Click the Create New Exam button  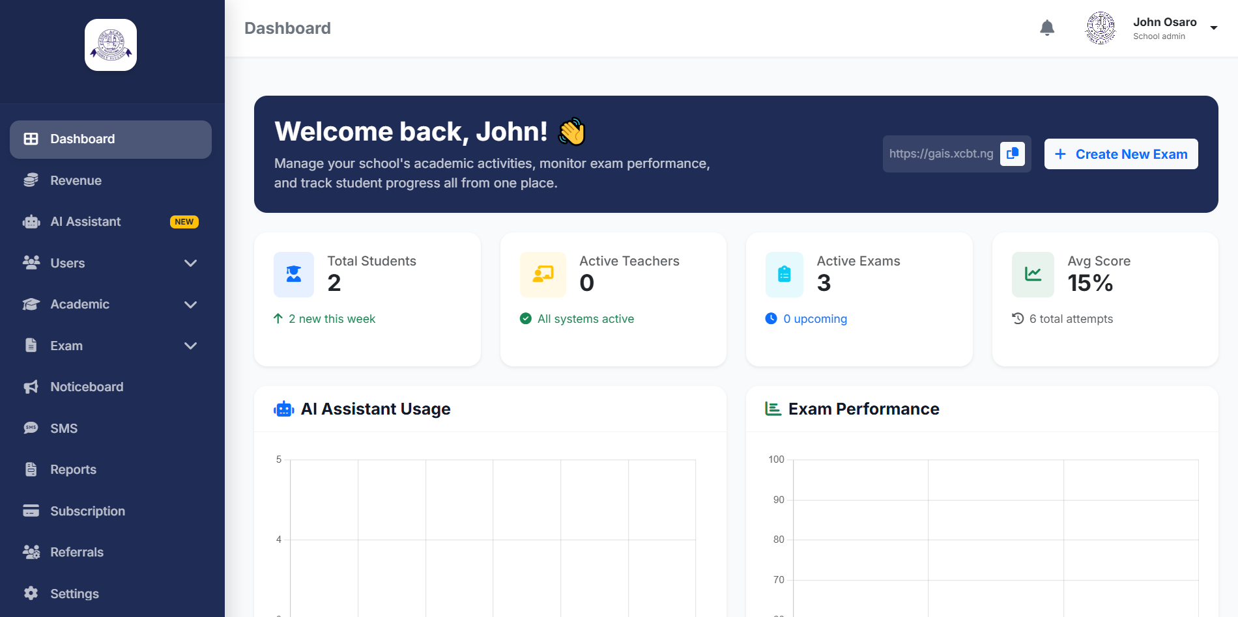(x=1121, y=154)
